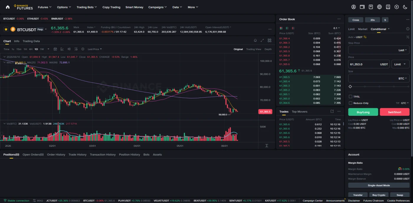Open the chart display settings list icon
This screenshot has height=203, width=413.
tap(76, 49)
